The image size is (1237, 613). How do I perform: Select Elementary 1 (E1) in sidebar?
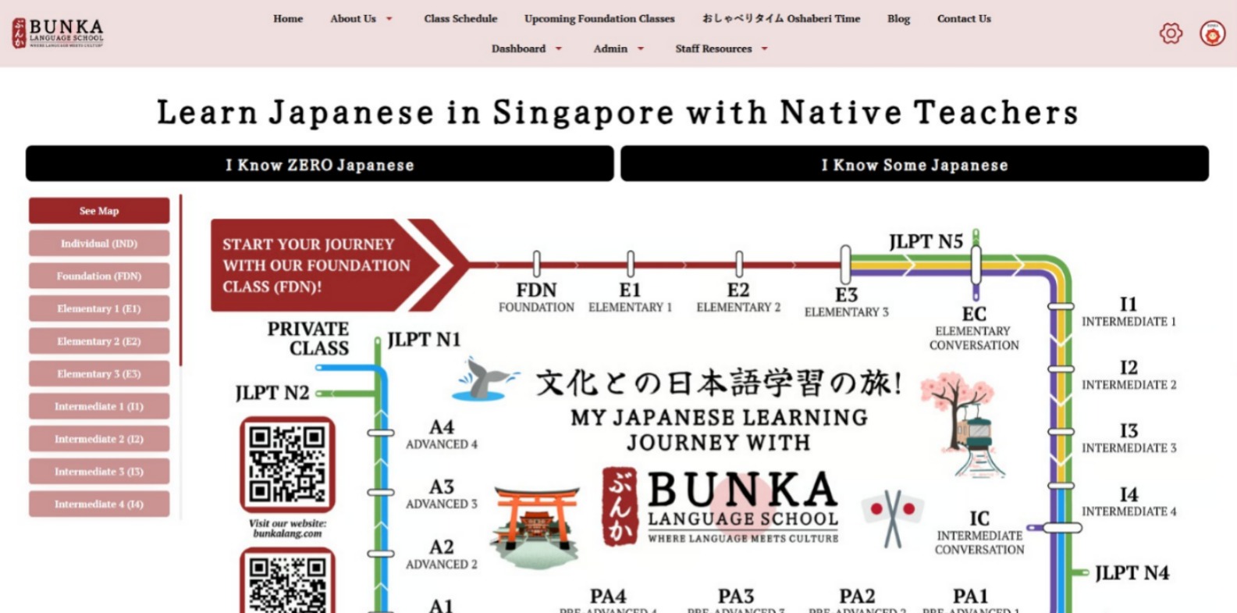(x=99, y=308)
